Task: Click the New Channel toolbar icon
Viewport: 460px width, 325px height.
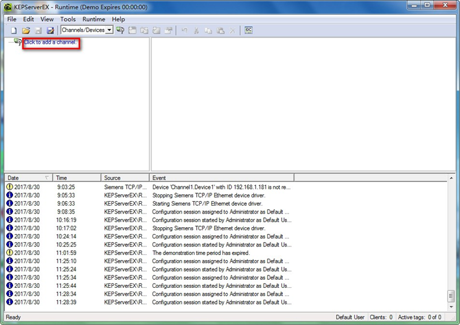Action: pos(120,30)
